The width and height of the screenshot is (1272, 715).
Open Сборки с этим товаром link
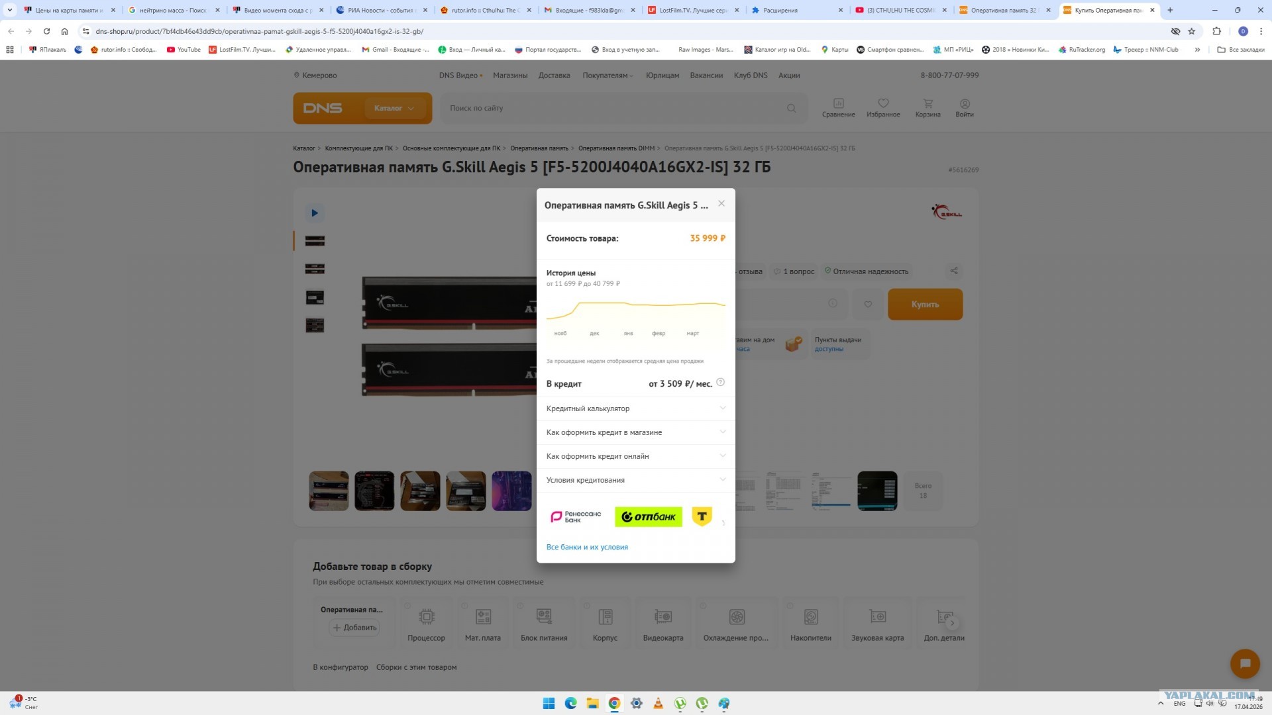click(x=417, y=667)
